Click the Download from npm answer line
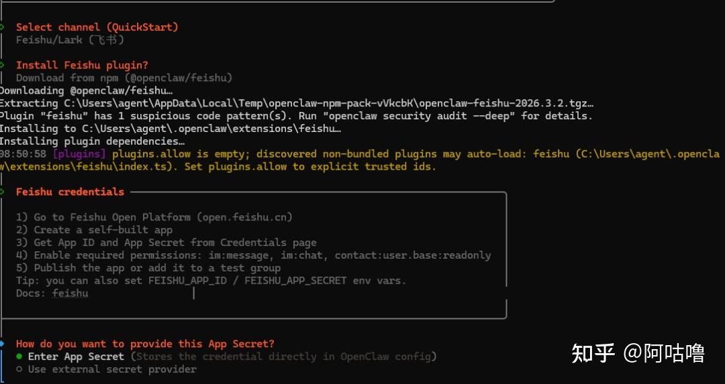The width and height of the screenshot is (725, 384). (124, 78)
